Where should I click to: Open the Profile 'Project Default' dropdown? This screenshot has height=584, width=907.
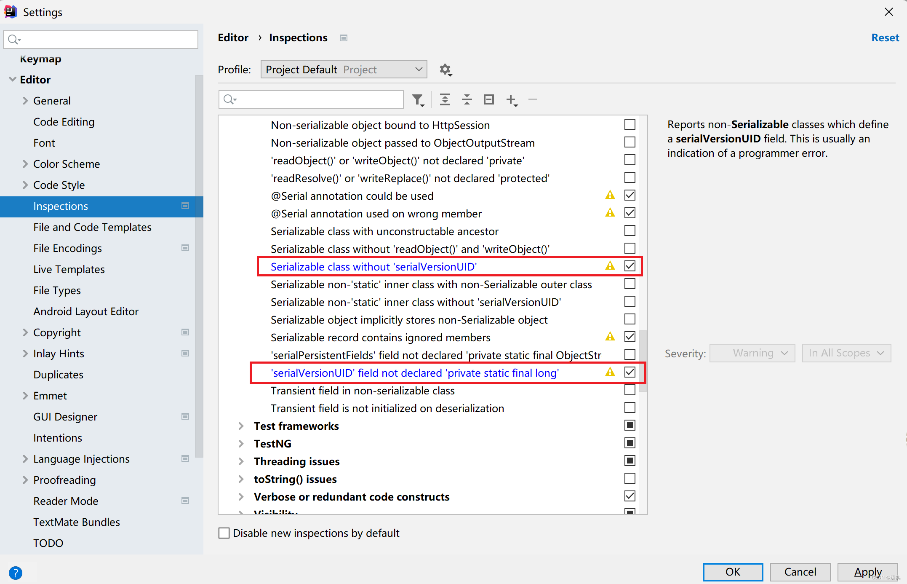point(344,70)
